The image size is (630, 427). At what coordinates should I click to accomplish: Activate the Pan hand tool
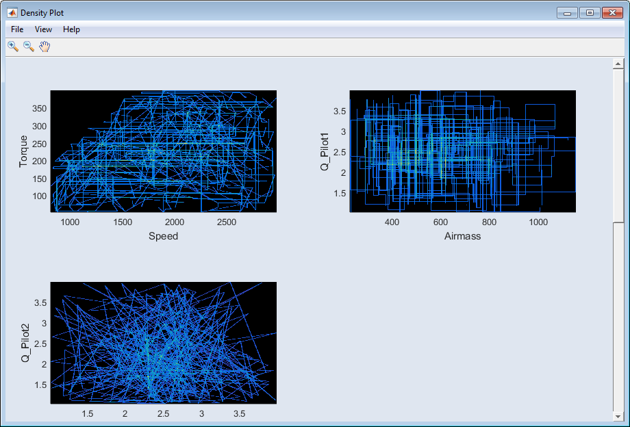point(45,47)
